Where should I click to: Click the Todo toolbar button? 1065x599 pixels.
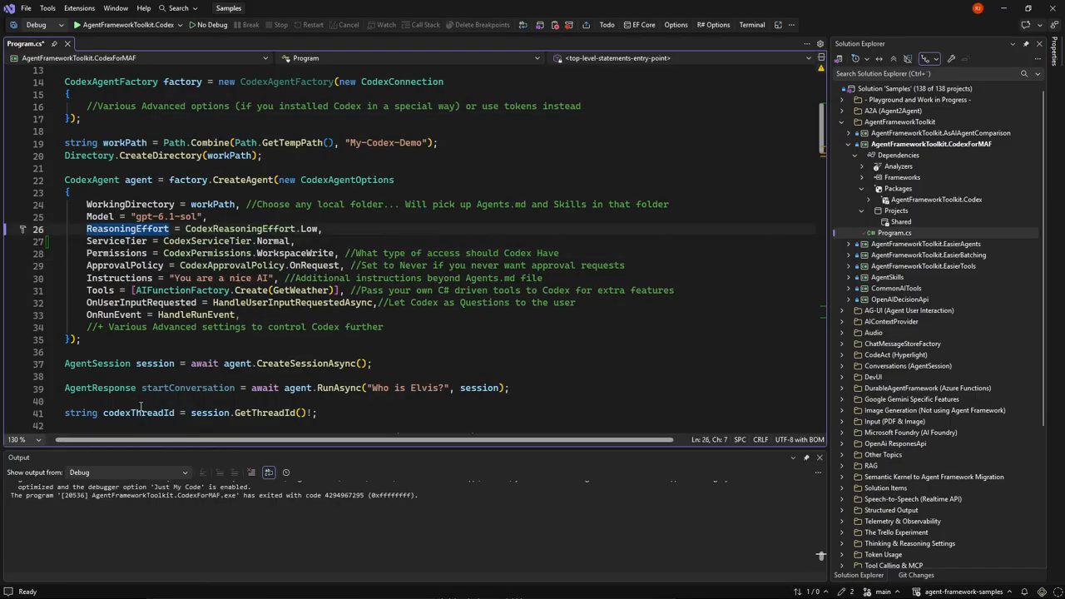tap(607, 25)
